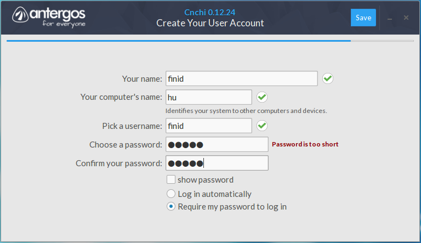The height and width of the screenshot is (243, 421).
Task: Click the Create Your User Account heading
Action: (210, 23)
